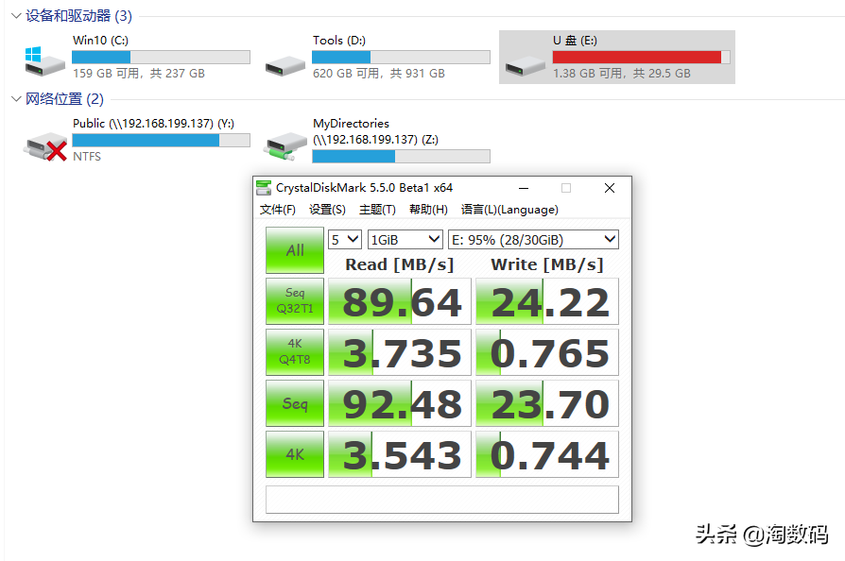
Task: Select the '159 GB 可用, 共 237 GB' text
Action: [x=139, y=74]
